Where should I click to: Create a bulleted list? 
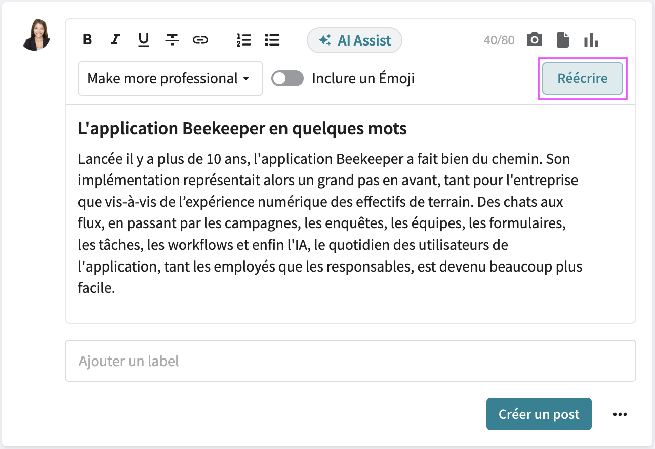[272, 40]
